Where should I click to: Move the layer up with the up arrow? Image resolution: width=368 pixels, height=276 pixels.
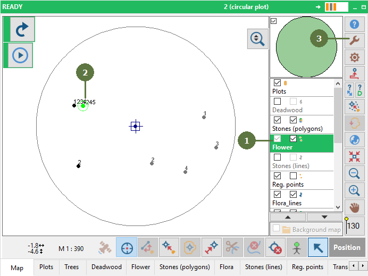pos(288,217)
